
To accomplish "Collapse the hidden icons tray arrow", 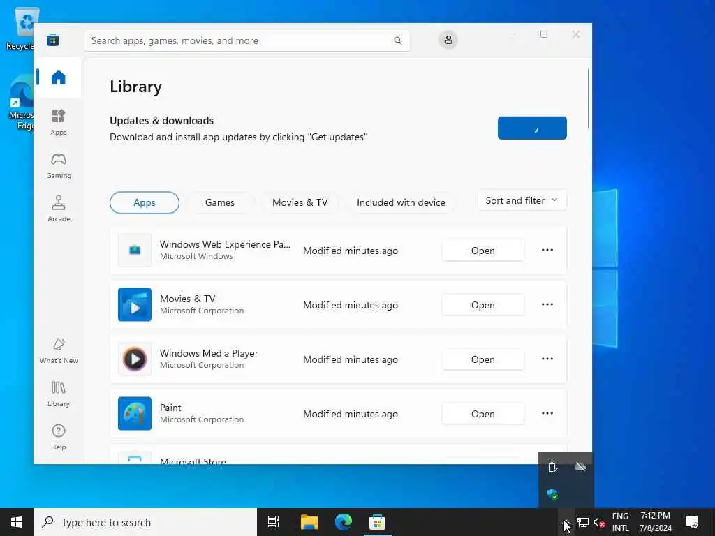I will click(x=566, y=522).
